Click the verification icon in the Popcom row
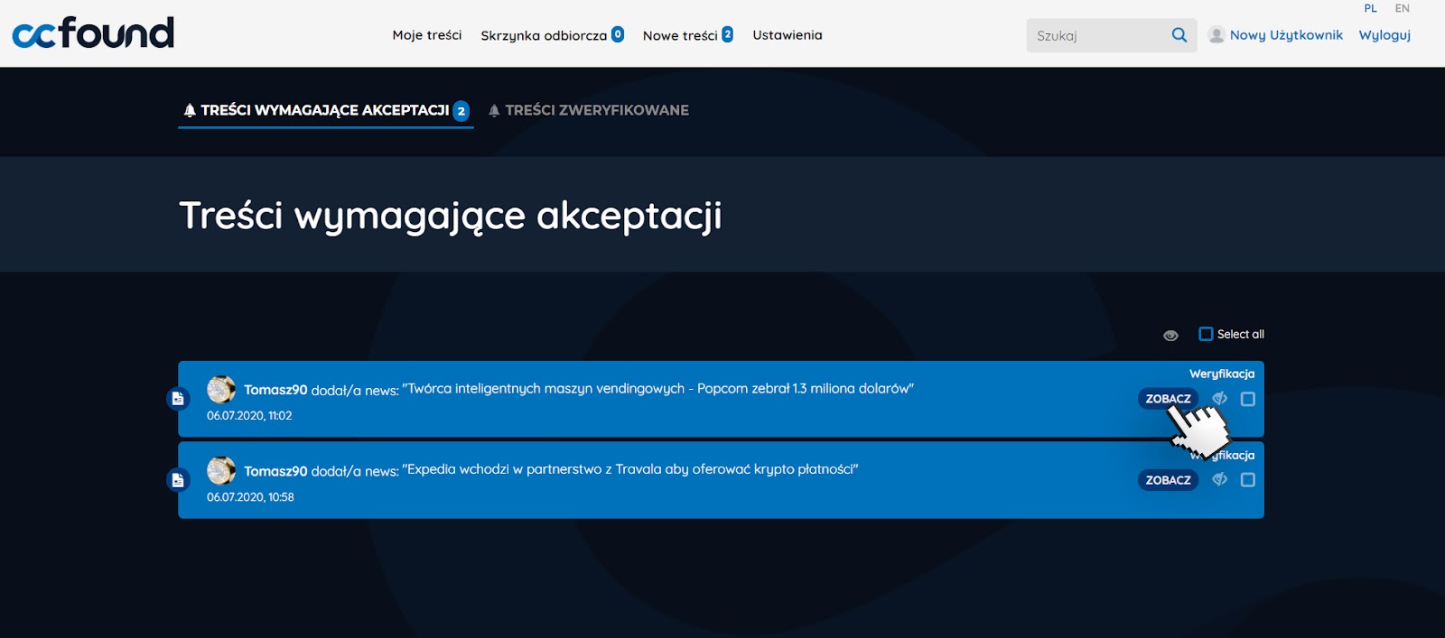1445x638 pixels. (x=1219, y=398)
